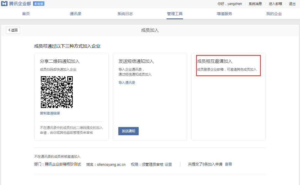This screenshot has height=185, width=300.
Task: Open the 通讯录 tab
Action: (76, 14)
